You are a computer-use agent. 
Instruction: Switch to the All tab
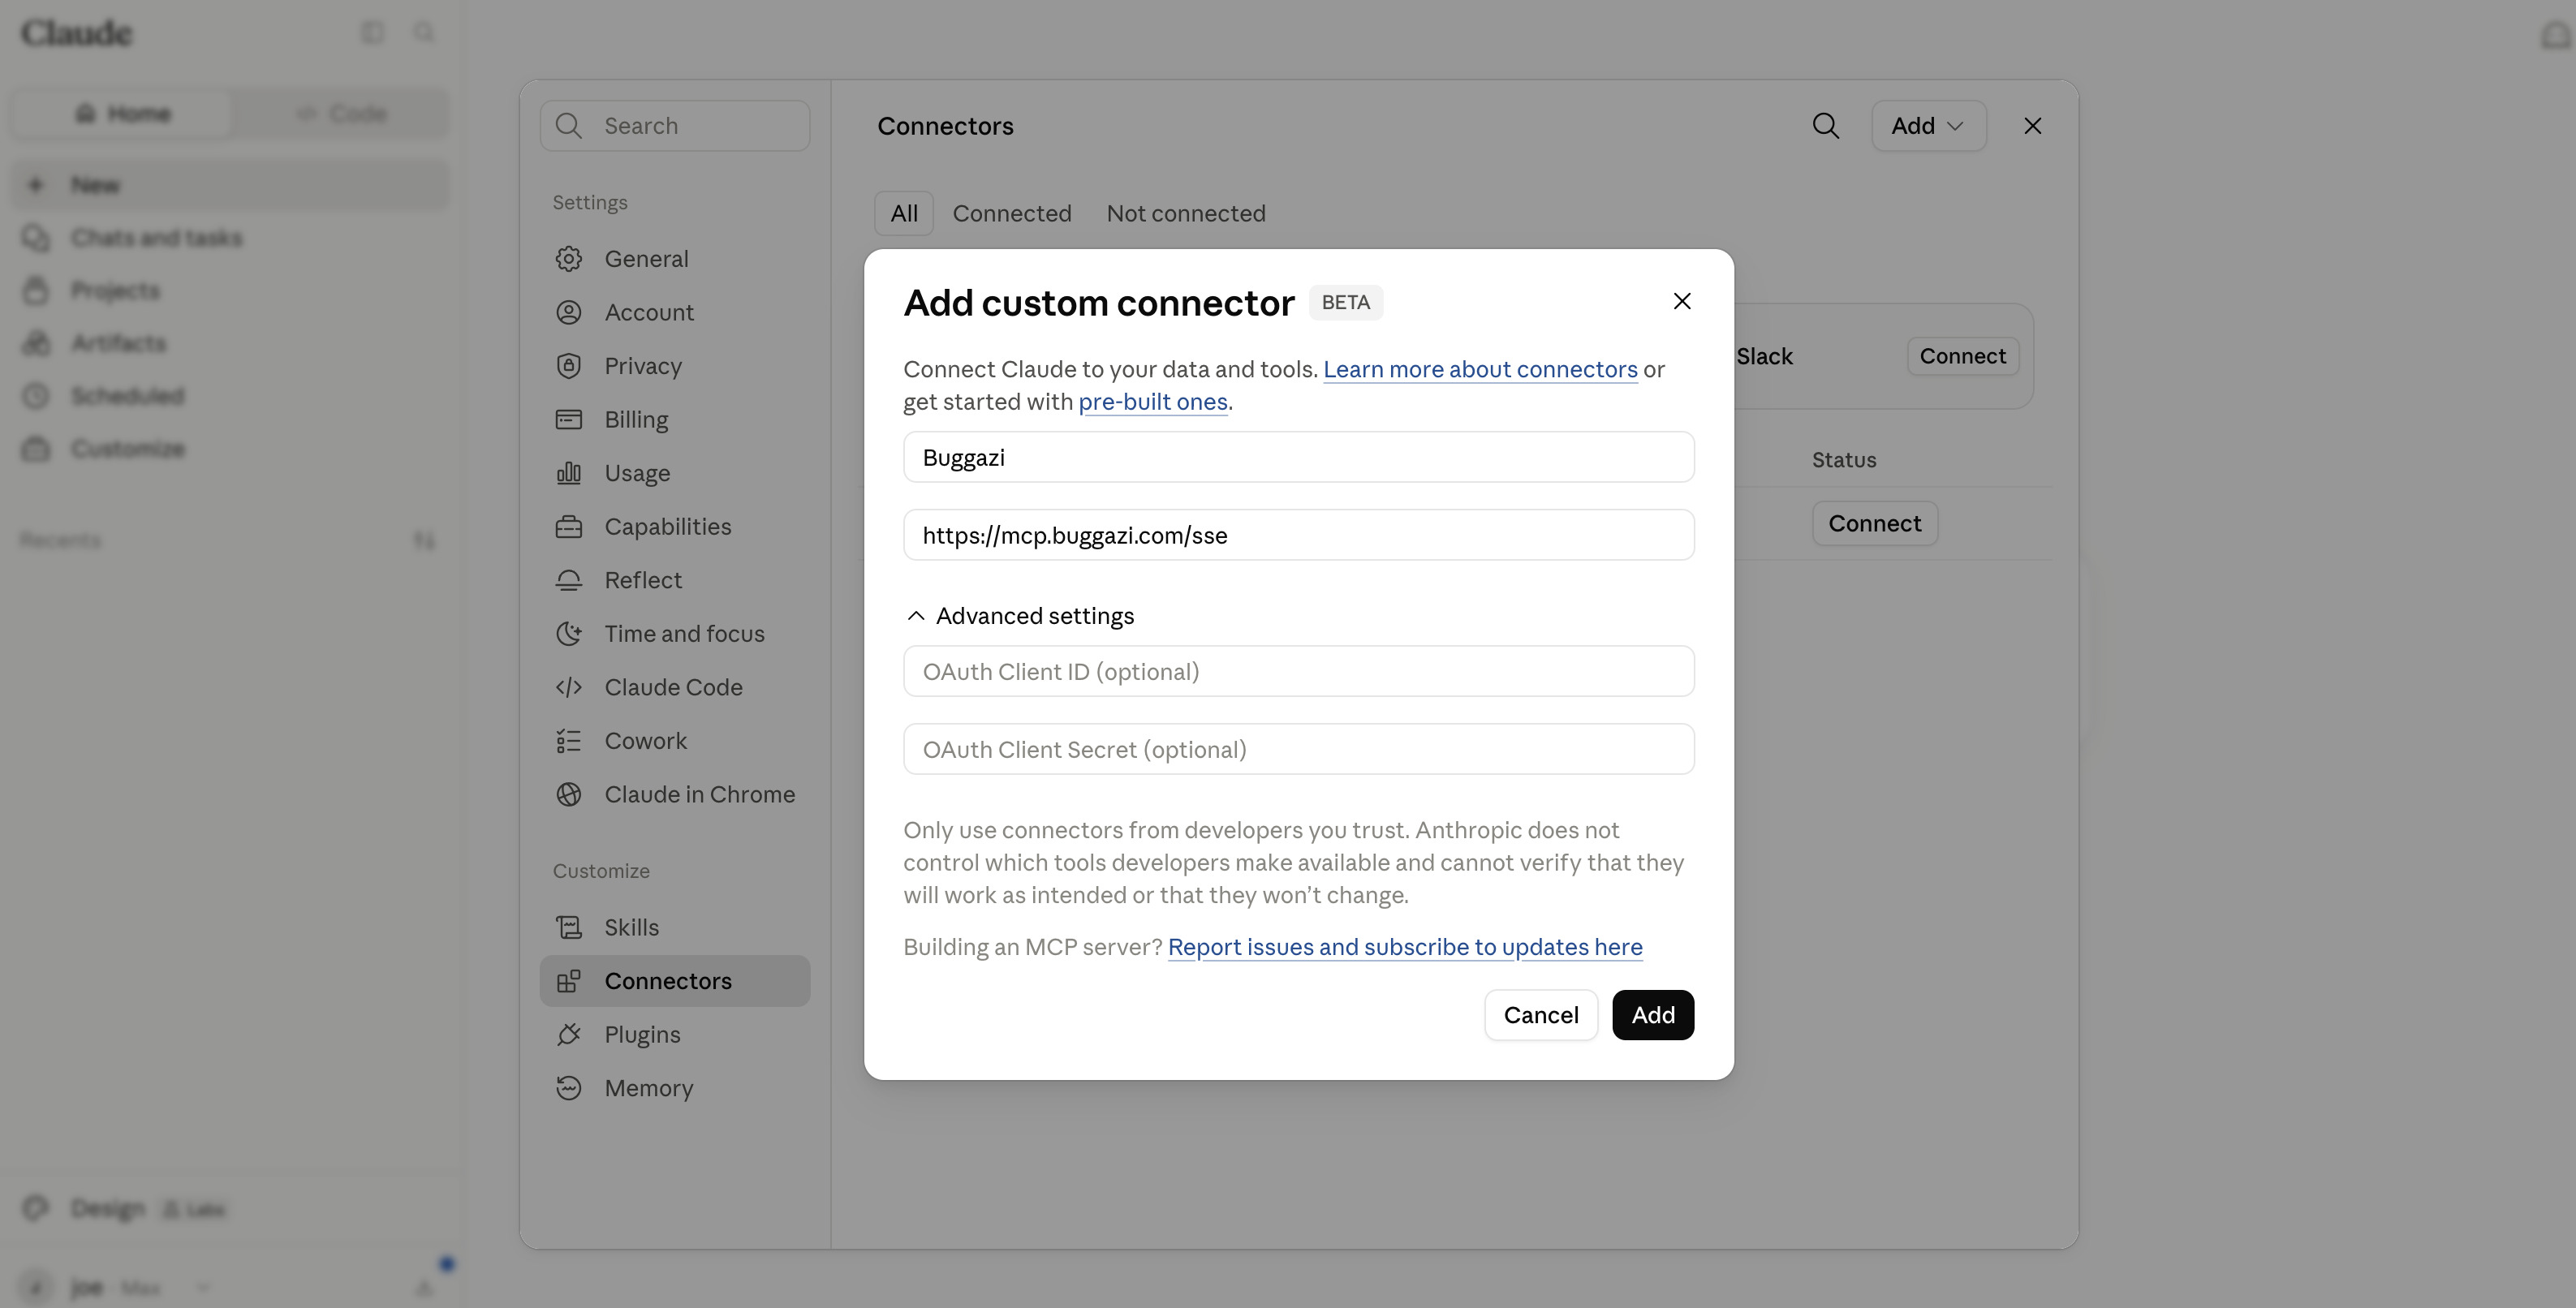click(904, 213)
